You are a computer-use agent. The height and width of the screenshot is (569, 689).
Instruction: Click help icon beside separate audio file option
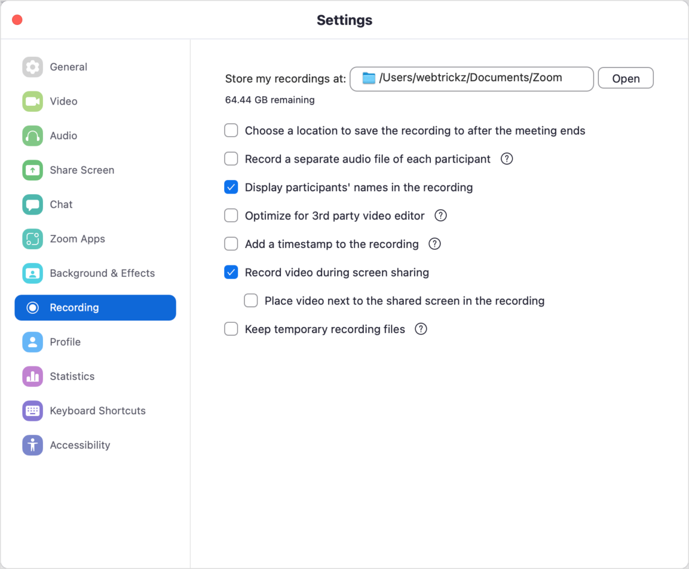pos(507,159)
